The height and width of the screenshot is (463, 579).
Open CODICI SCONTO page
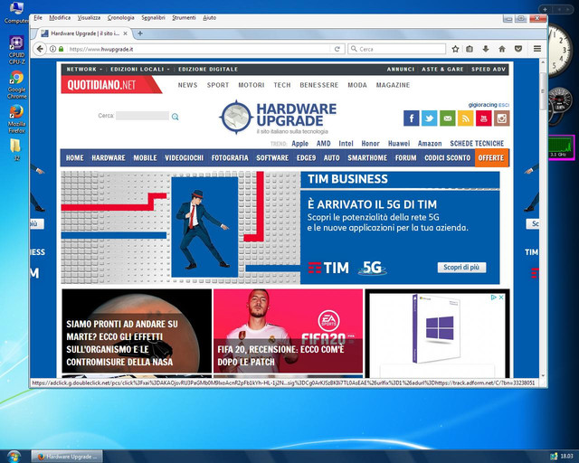[x=447, y=157]
